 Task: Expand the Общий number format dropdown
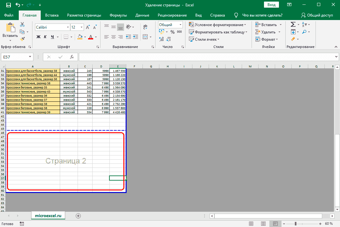pyautogui.click(x=181, y=24)
